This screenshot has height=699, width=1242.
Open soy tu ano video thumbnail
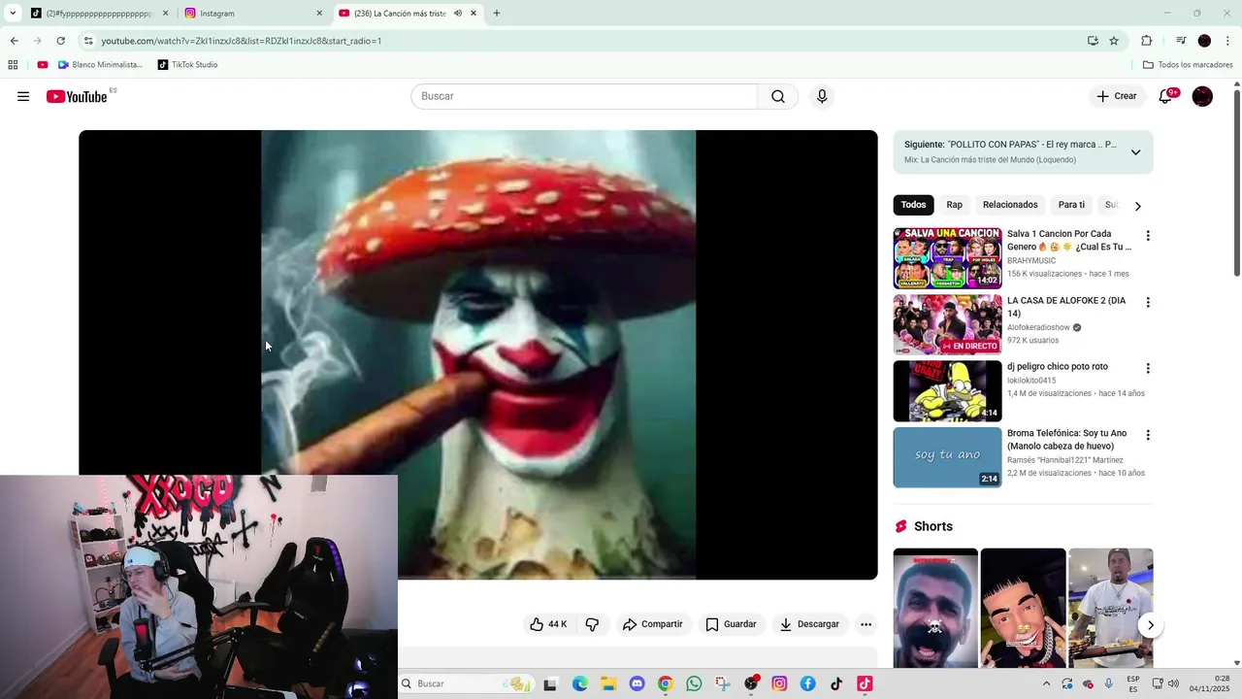coord(947,457)
